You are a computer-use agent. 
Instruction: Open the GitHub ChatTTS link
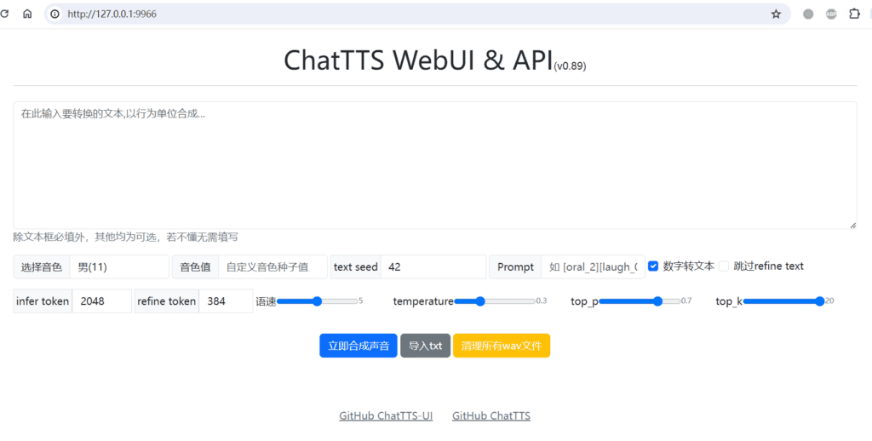coord(491,416)
